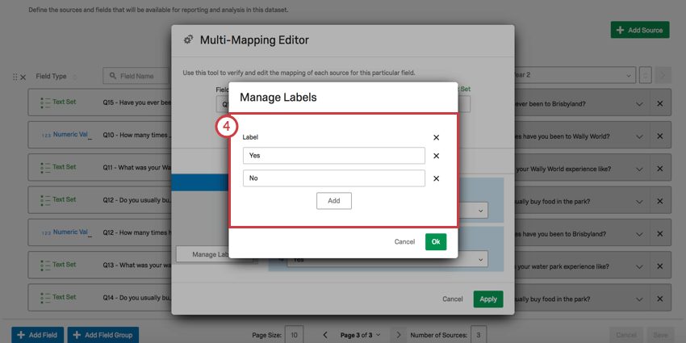This screenshot has height=343, width=686.
Task: Click the sort arrows next to Year 2 dropdown
Action: [645, 75]
